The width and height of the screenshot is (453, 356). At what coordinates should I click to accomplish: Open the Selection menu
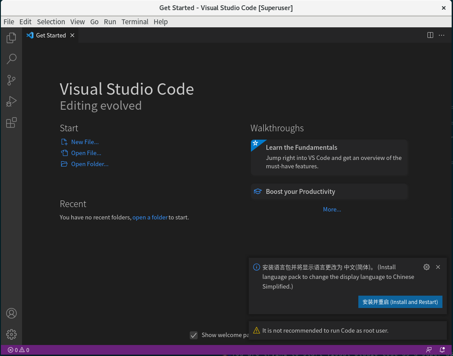(51, 22)
